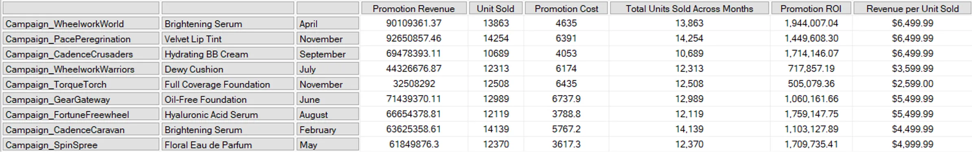Click Brightening Serum in the WheelworkWorld row
This screenshot has height=152, width=972.
tap(228, 24)
